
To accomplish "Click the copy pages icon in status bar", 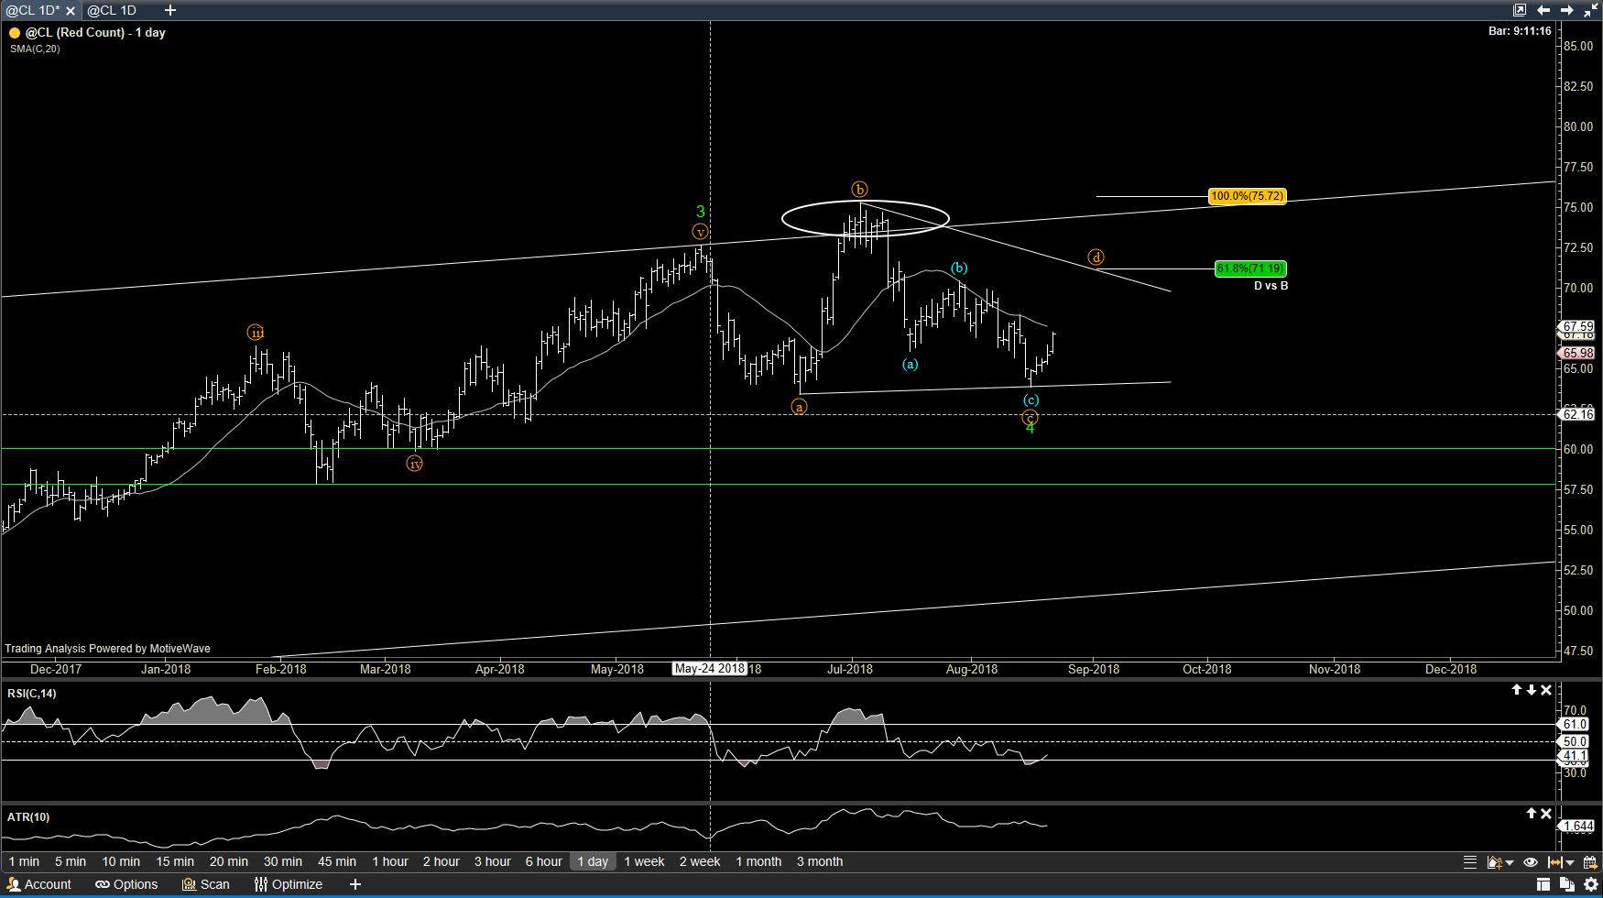I will [x=1567, y=884].
